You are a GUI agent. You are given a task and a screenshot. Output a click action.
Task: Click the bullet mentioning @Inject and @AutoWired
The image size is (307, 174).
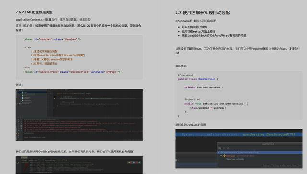(214, 35)
